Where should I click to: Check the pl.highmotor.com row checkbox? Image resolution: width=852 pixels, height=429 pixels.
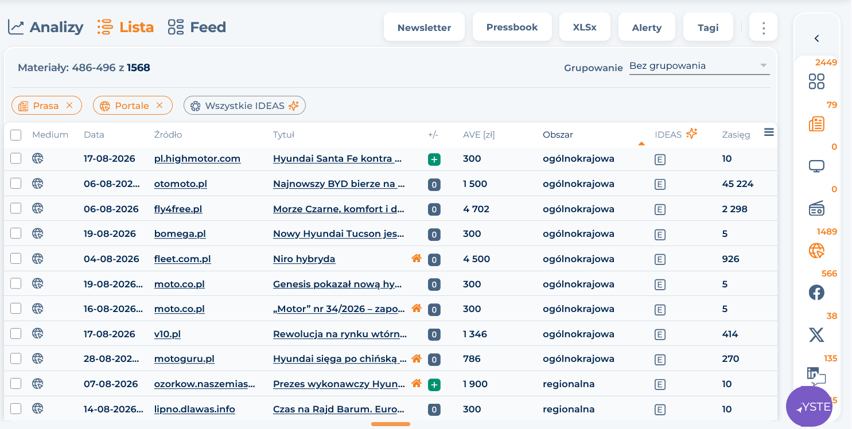pos(15,158)
